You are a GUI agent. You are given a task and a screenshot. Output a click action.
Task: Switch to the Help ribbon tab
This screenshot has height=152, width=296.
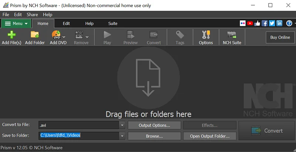coord(89,24)
